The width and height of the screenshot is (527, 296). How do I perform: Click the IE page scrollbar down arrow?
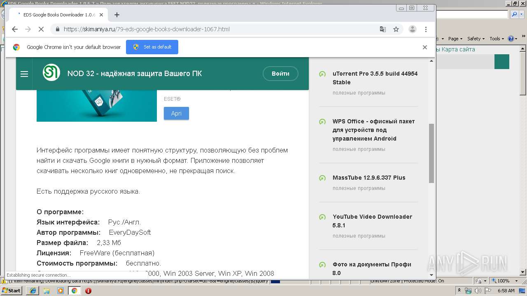pos(523,272)
